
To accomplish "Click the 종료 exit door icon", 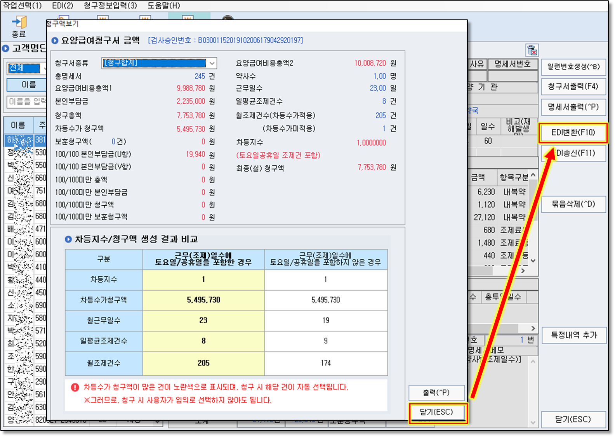I will [x=19, y=23].
